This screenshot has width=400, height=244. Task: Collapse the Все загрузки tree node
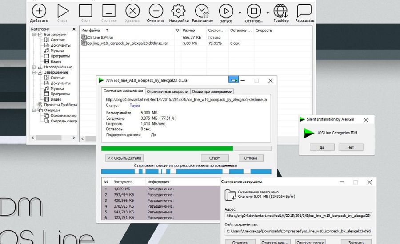(x=34, y=35)
